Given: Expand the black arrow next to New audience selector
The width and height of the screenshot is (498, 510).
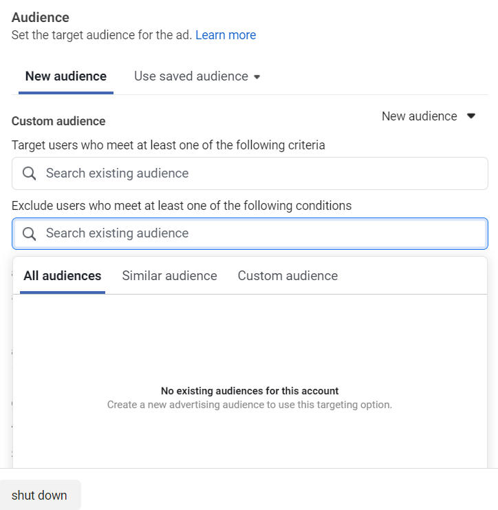Looking at the screenshot, I should coord(471,116).
